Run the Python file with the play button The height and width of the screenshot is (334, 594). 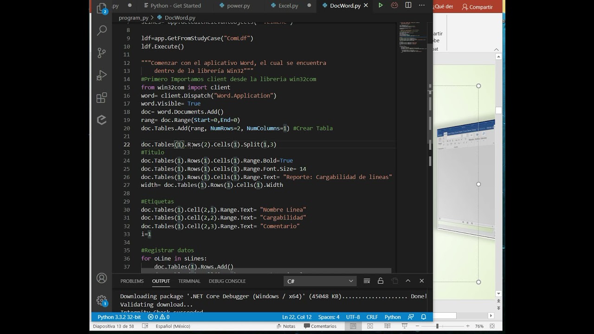[x=381, y=6]
